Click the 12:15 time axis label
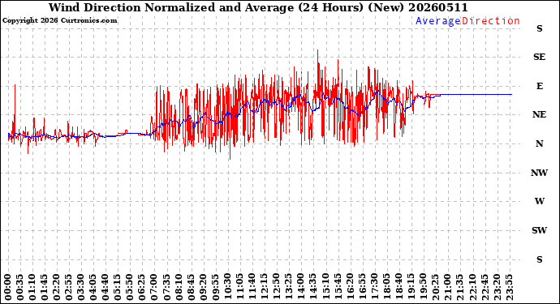The image size is (560, 304). pos(264,287)
